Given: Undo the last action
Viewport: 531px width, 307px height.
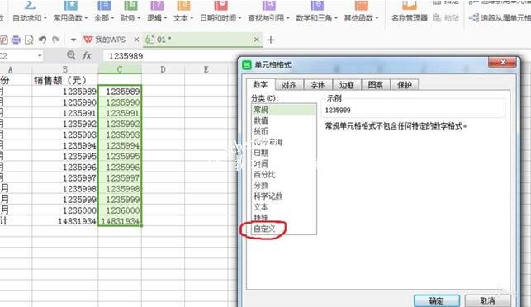Looking at the screenshot, I should tap(42, 40).
